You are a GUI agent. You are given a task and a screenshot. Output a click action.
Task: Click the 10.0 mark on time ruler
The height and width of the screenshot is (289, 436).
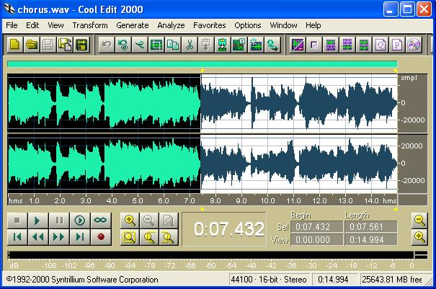pos(267,200)
